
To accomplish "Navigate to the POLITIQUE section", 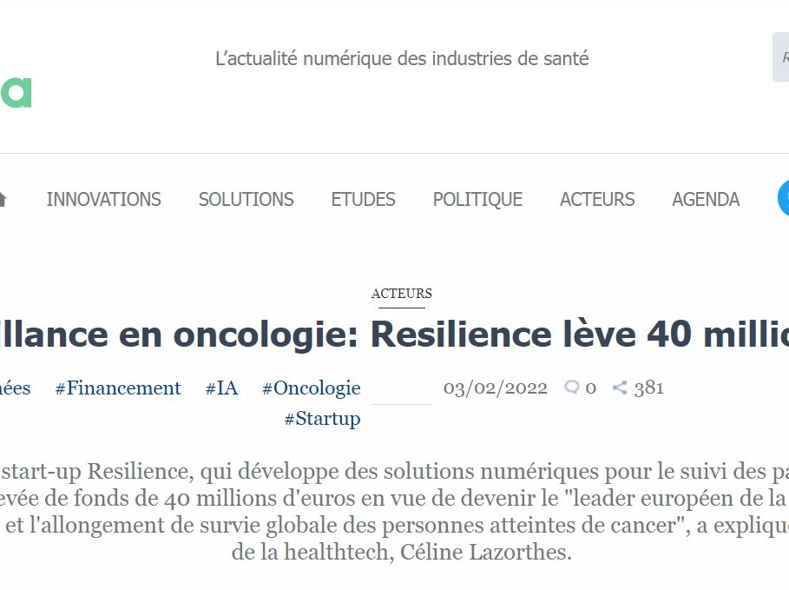I will tap(477, 199).
